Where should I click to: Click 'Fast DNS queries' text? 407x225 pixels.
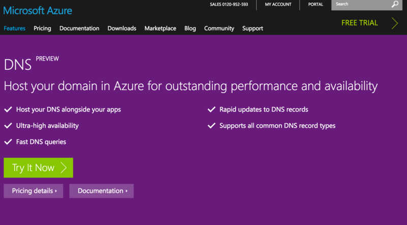[41, 142]
